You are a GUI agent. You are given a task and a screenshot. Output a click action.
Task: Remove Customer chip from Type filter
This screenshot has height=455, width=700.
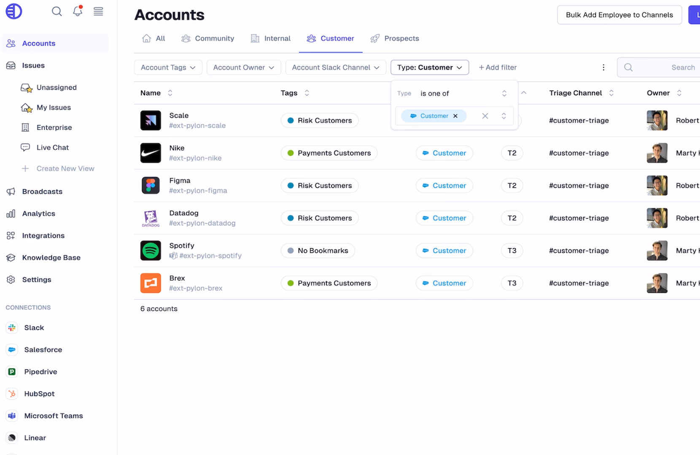pyautogui.click(x=455, y=116)
